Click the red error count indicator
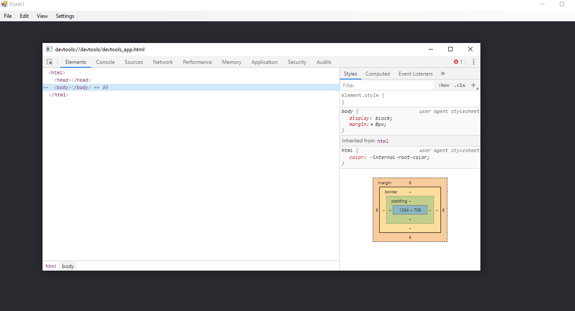Screen dimensions: 575x311 point(458,62)
